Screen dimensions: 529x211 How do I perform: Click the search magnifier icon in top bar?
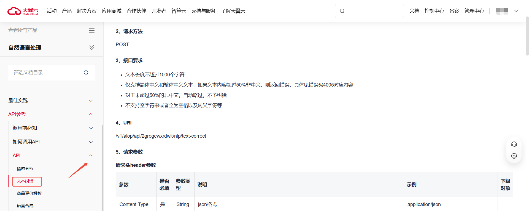(342, 11)
